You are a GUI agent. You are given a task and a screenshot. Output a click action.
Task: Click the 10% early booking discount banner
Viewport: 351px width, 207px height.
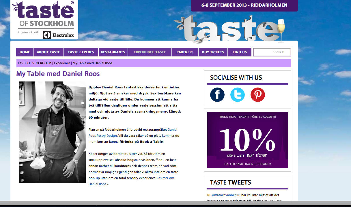pos(248,140)
